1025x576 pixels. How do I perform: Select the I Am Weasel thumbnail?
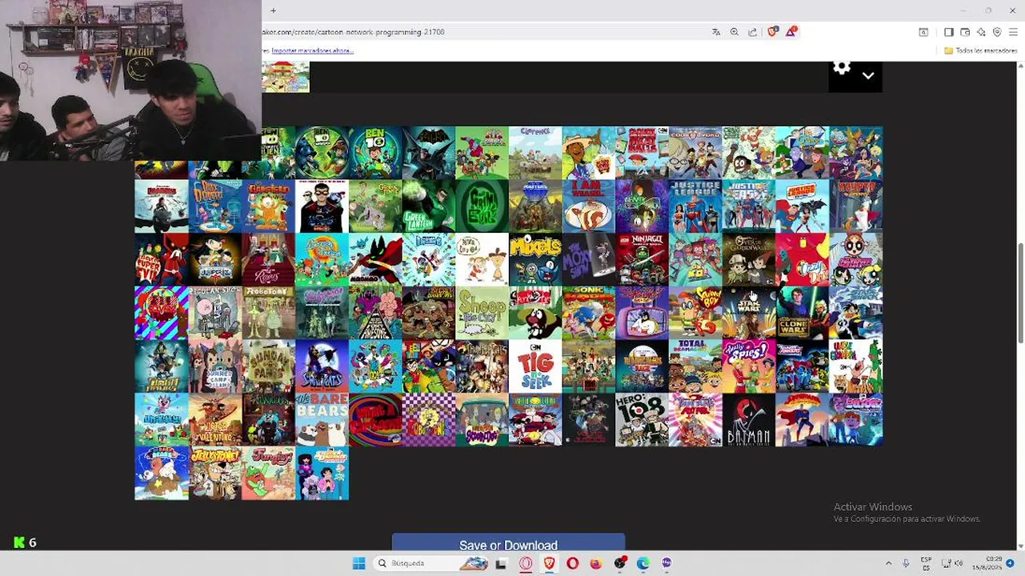tap(588, 206)
